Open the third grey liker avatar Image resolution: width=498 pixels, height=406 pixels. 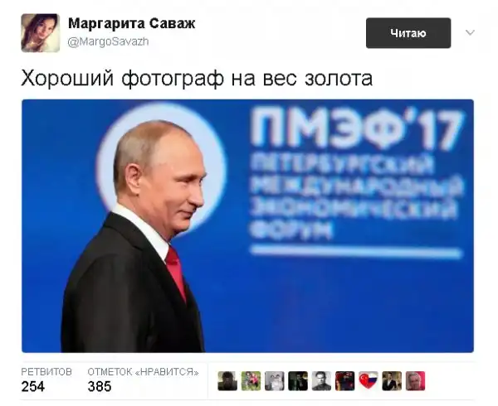pyautogui.click(x=275, y=381)
